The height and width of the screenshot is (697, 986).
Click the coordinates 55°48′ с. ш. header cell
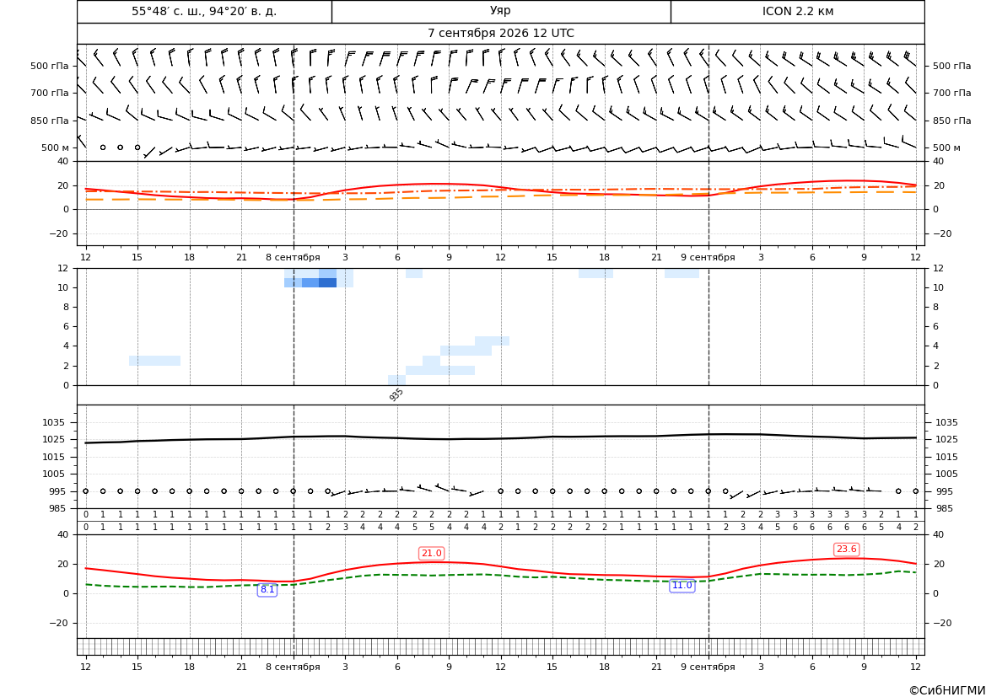[204, 11]
